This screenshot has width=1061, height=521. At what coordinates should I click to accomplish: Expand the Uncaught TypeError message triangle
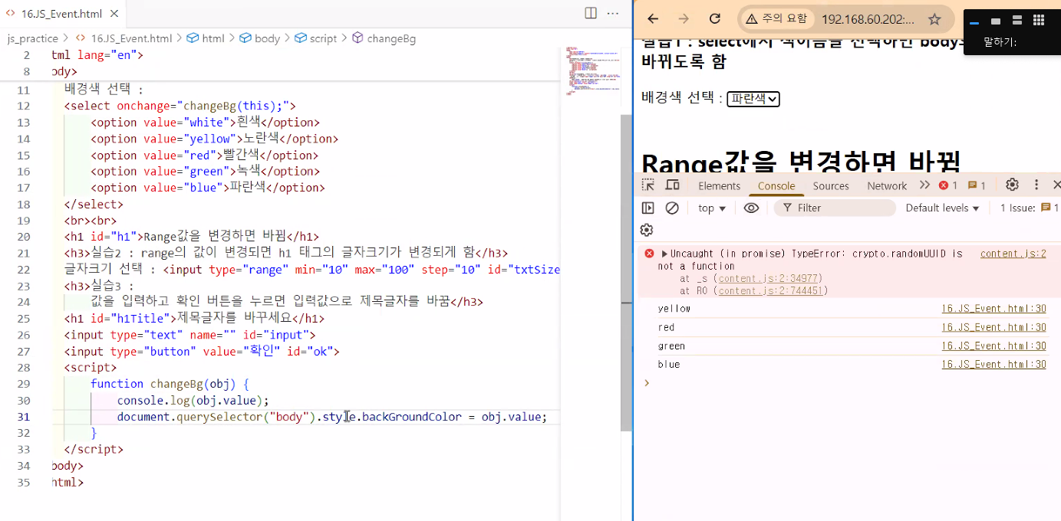pyautogui.click(x=664, y=254)
